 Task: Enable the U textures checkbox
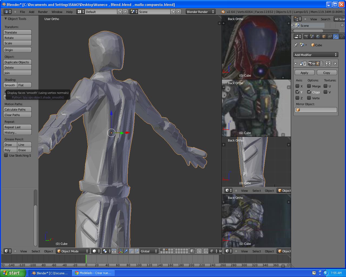point(325,86)
